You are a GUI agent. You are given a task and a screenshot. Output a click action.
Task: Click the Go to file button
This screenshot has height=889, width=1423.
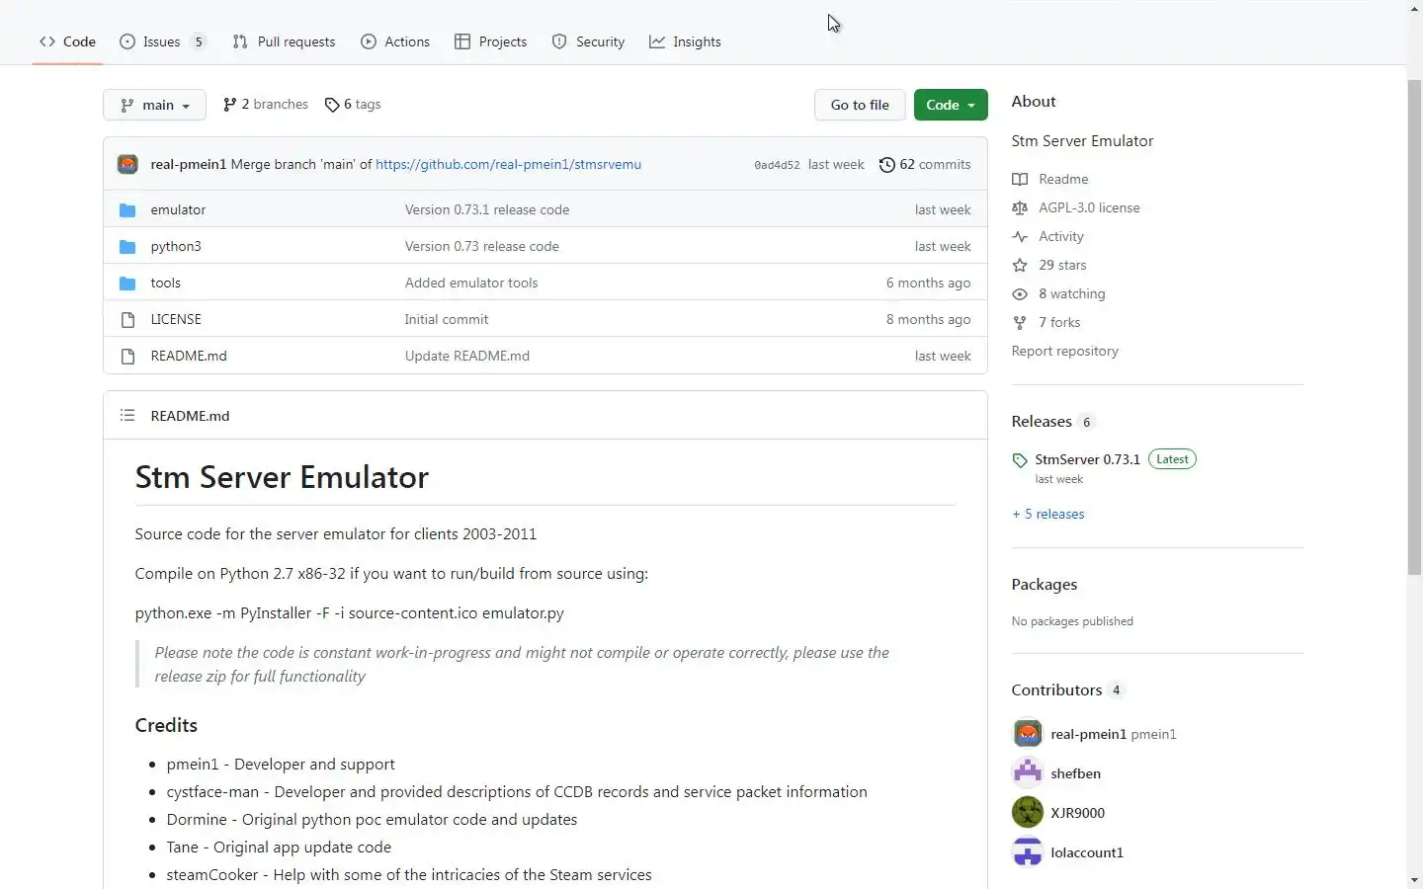click(x=860, y=105)
